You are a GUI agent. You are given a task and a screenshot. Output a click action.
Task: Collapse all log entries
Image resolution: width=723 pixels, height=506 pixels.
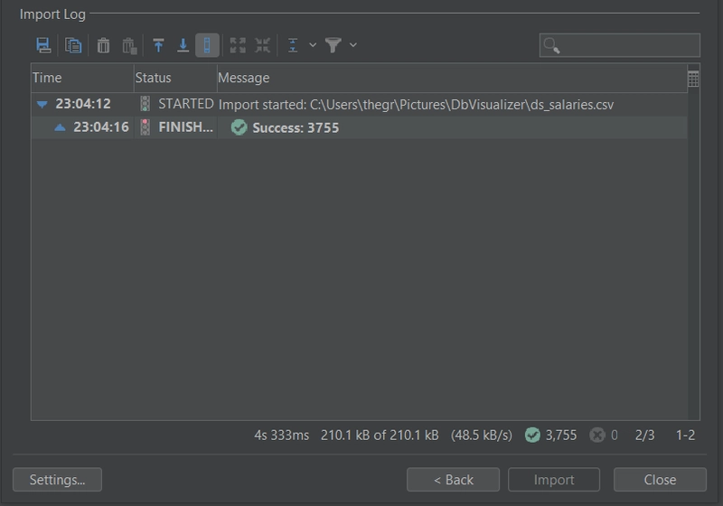262,45
